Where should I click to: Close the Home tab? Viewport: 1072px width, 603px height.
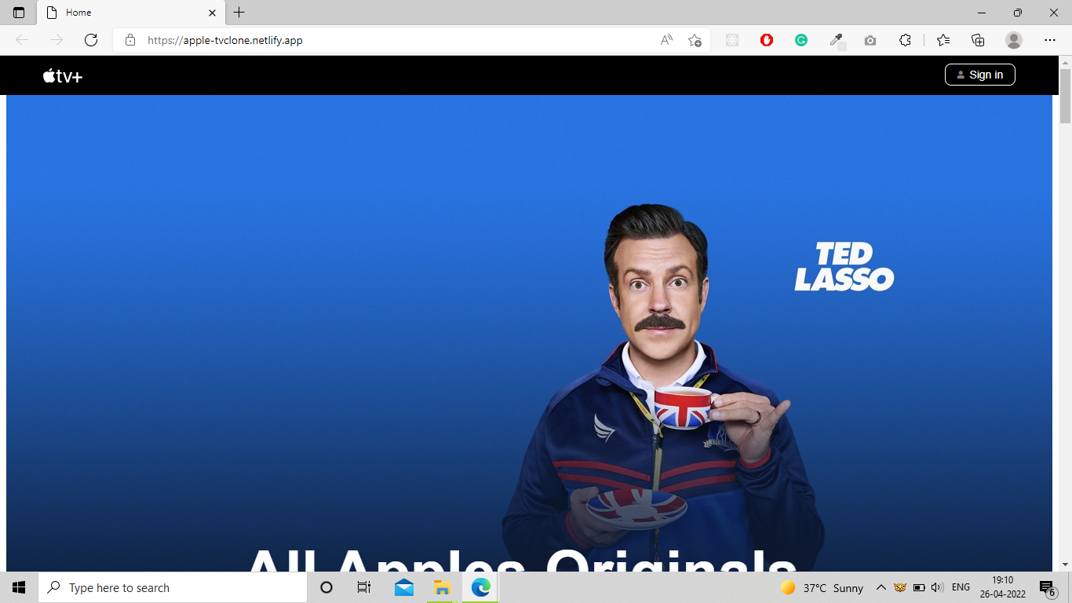click(212, 13)
